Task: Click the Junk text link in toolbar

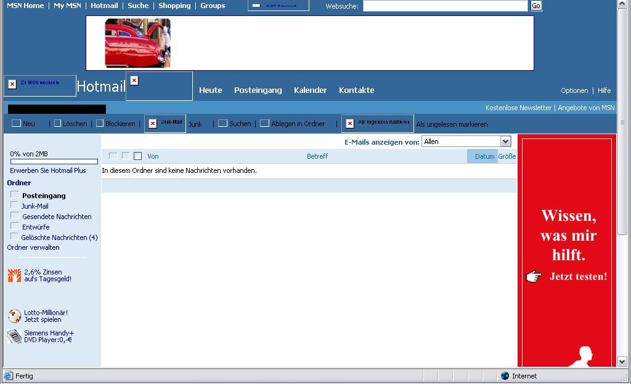Action: tap(195, 124)
